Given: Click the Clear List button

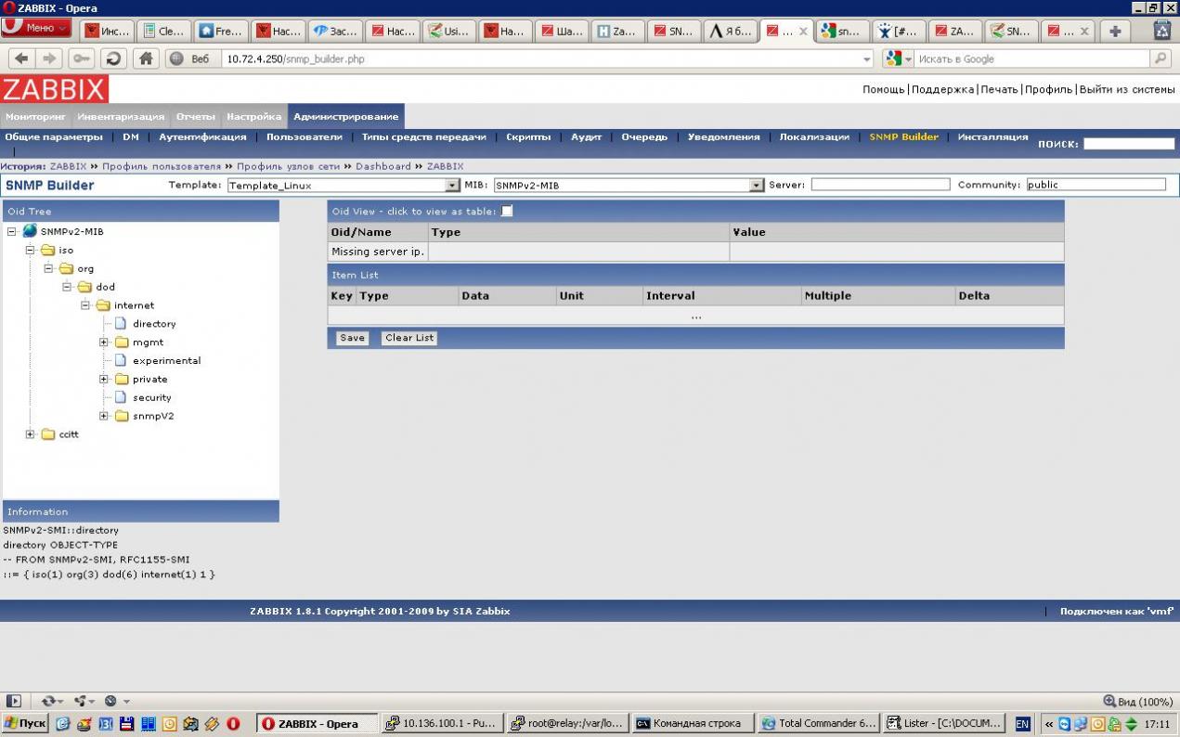Looking at the screenshot, I should pos(409,338).
